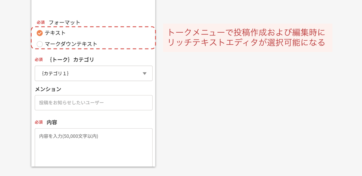Image resolution: width=362 pixels, height=176 pixels.
Task: Click the orange checkmark icon beside テキスト
Action: (x=40, y=33)
